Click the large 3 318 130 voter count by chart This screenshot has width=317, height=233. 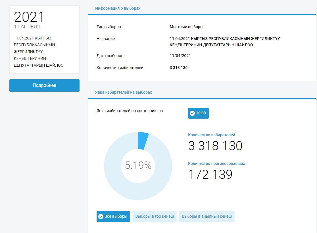click(215, 146)
